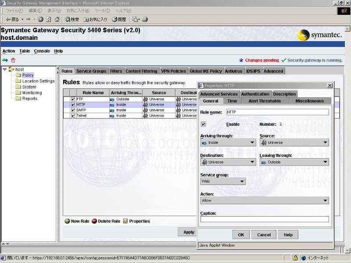
Task: Open the IE History toolbar button
Action: (119, 19)
